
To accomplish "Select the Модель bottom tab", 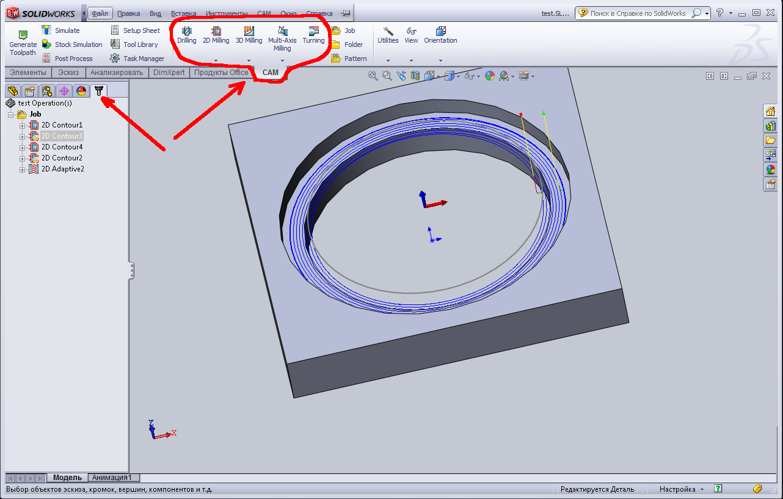I will (67, 478).
